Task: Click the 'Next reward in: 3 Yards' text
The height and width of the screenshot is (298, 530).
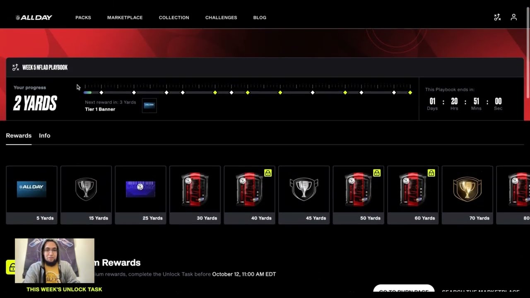Action: pos(111,102)
